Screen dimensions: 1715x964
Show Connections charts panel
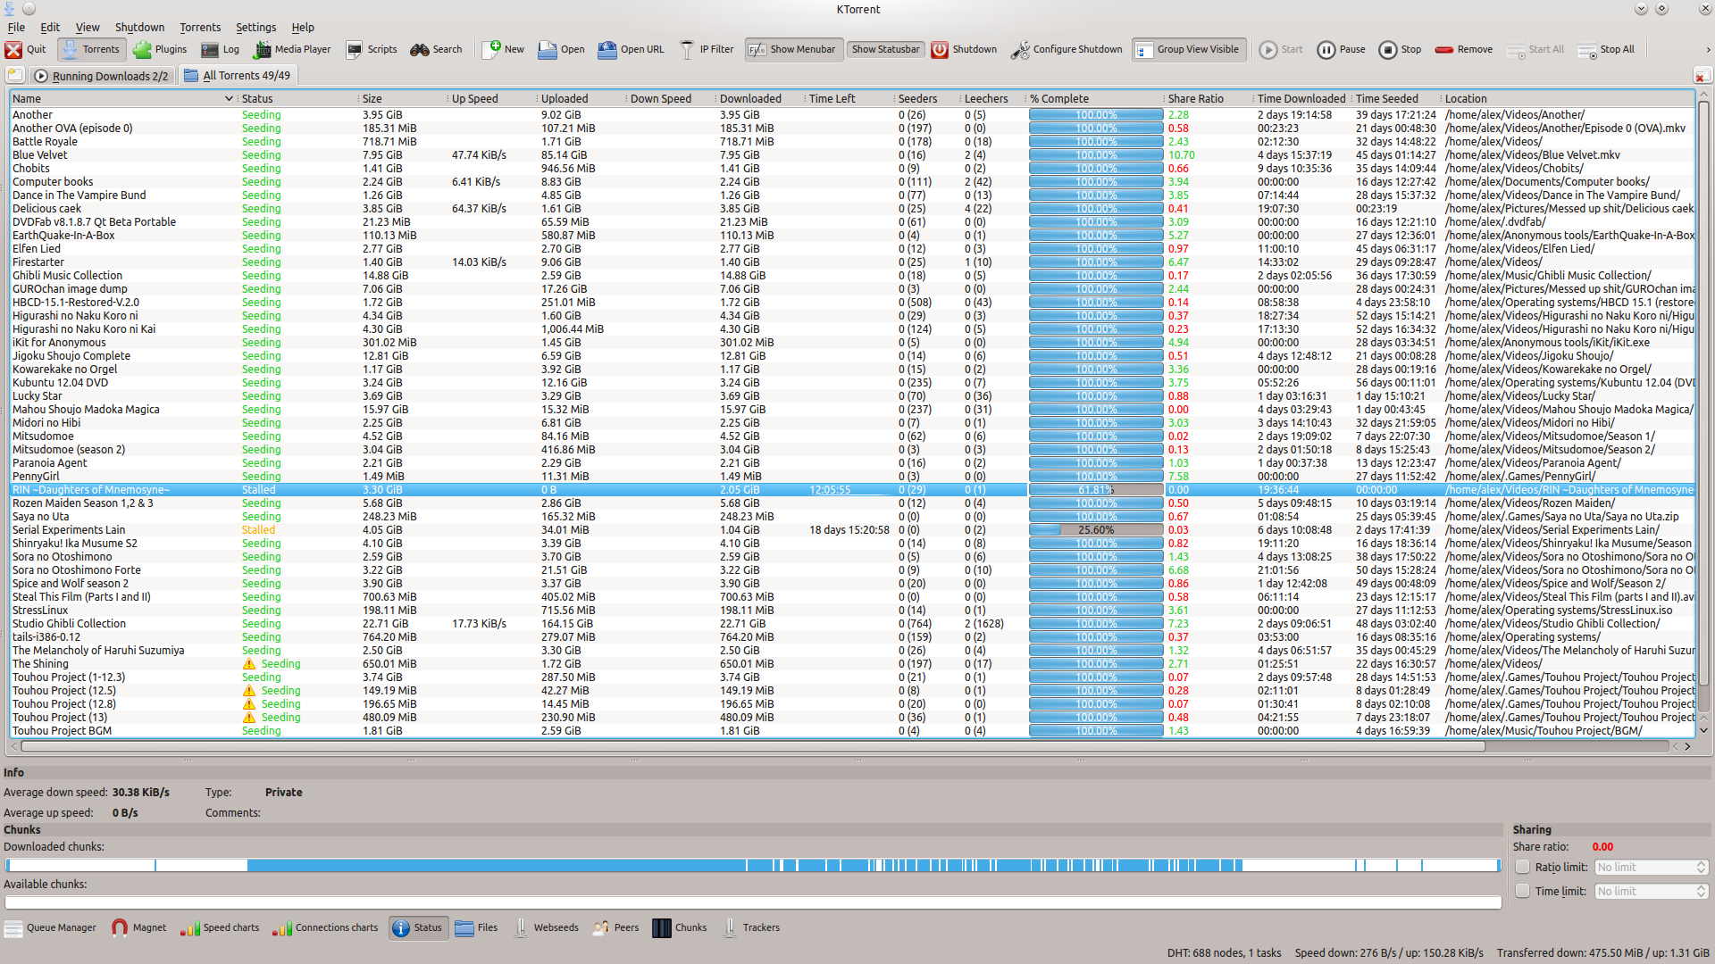[326, 928]
